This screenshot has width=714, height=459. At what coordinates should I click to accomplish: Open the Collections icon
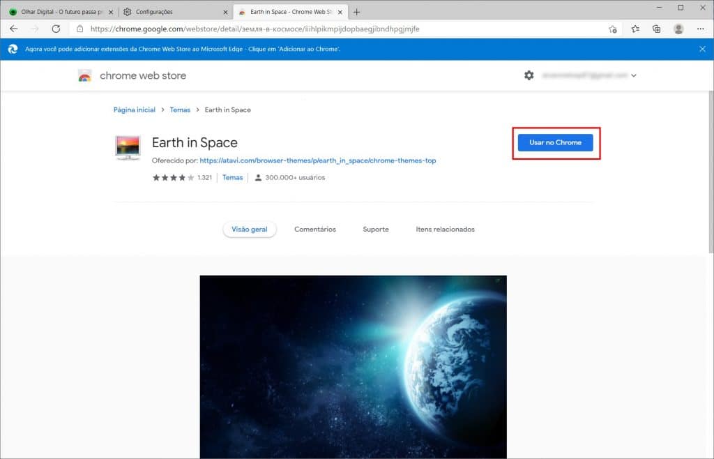656,29
